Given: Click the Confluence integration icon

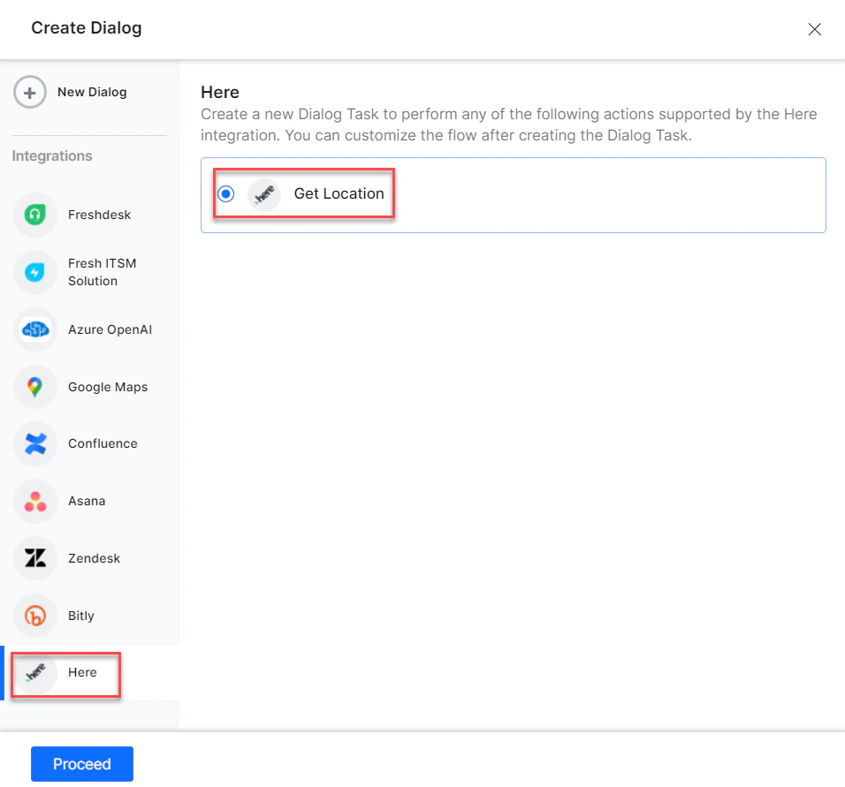Looking at the screenshot, I should [x=34, y=443].
